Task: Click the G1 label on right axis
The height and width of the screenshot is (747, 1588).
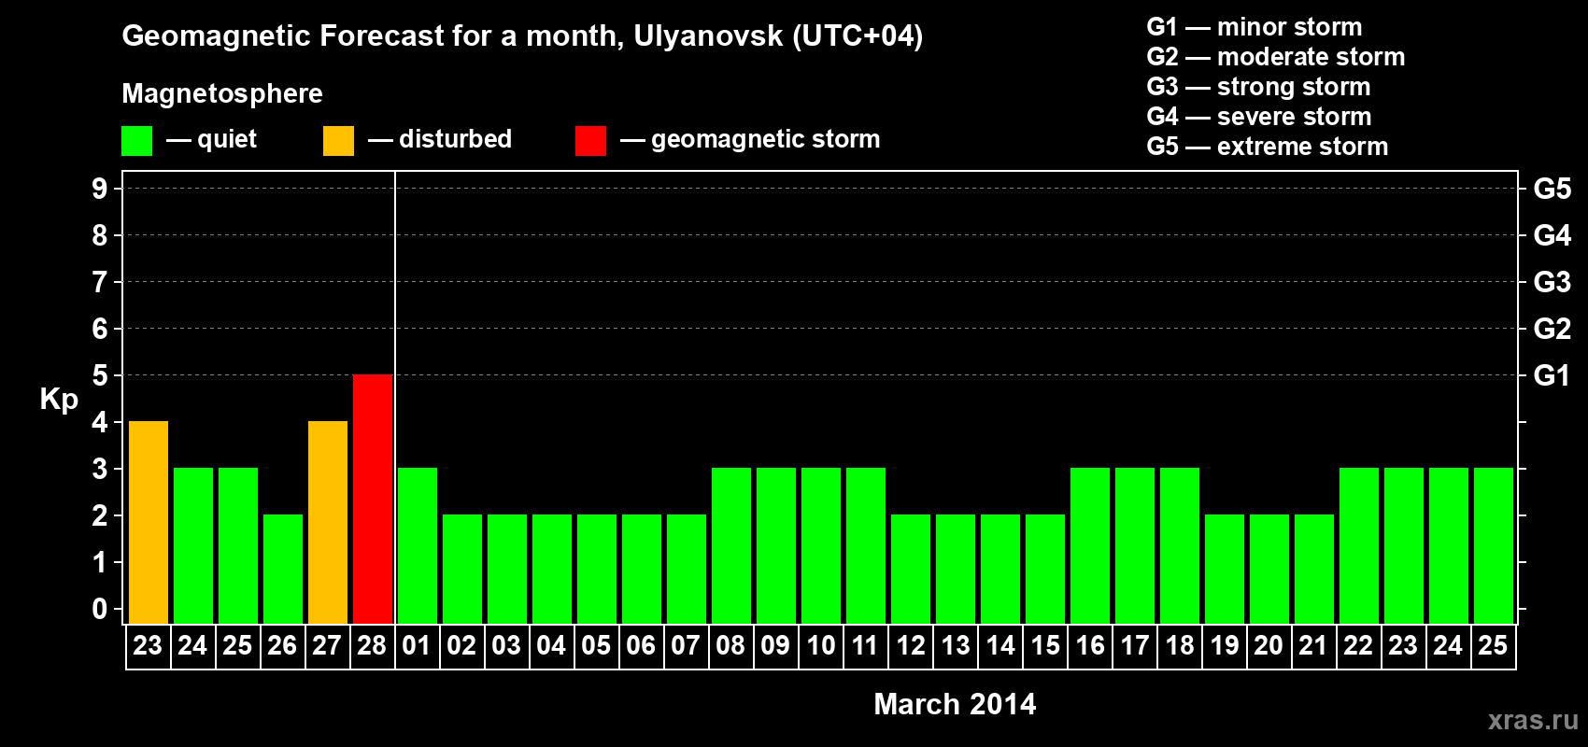Action: coord(1552,375)
